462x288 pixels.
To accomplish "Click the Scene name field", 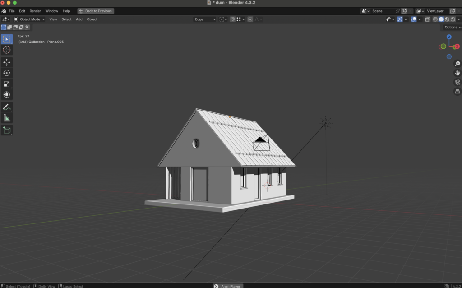I will [383, 11].
